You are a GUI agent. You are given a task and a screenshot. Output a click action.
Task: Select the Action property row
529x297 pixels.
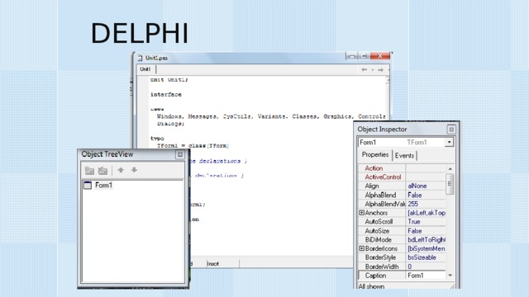403,168
